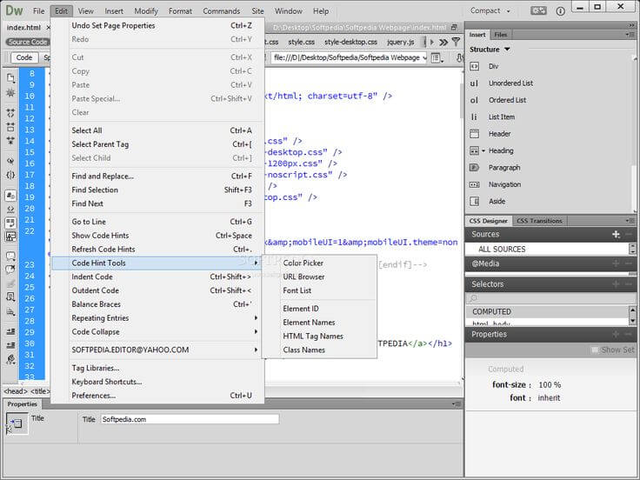
Task: Click the Open Documents coding toolbar icon
Action: click(x=10, y=77)
